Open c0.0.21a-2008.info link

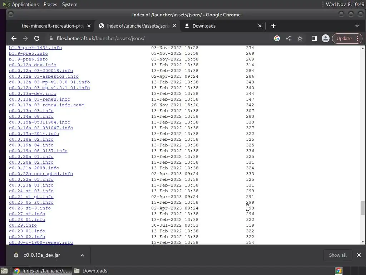click(x=34, y=168)
